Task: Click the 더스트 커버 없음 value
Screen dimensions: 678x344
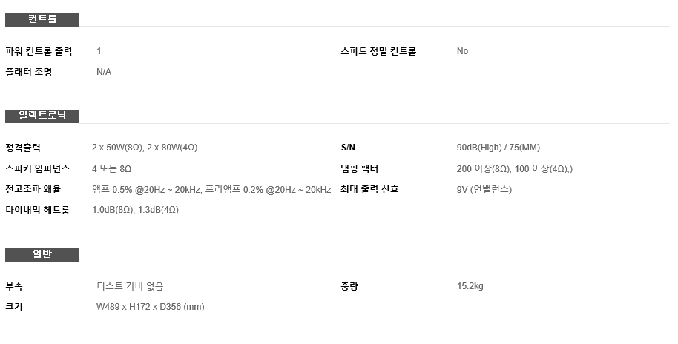Action: point(130,286)
